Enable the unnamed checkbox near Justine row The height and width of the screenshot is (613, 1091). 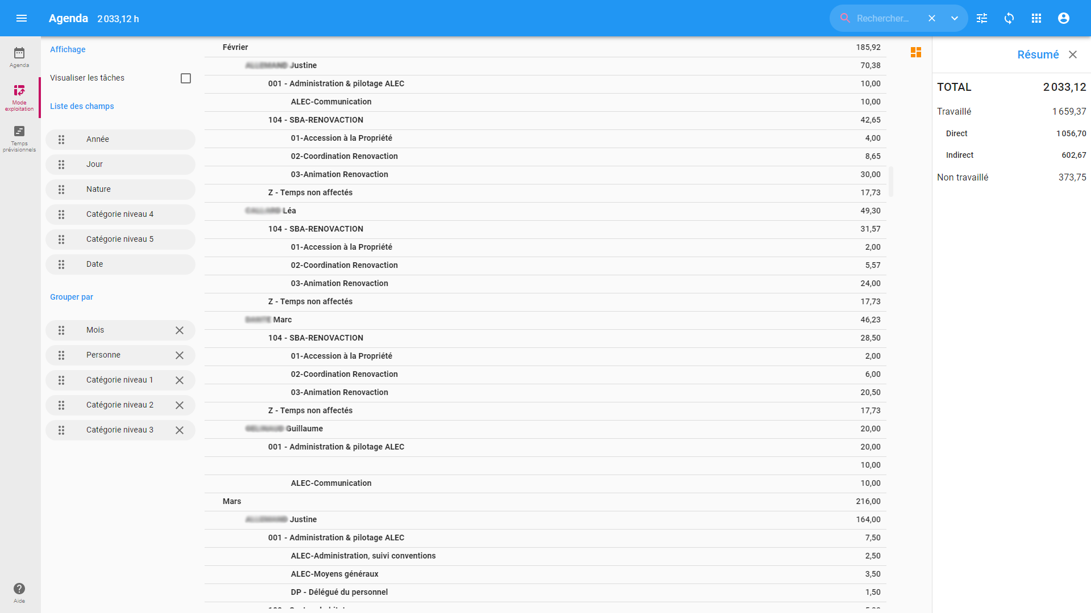[x=186, y=78]
